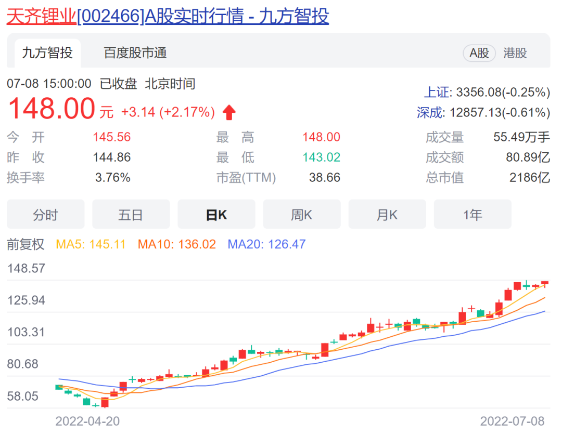The width and height of the screenshot is (562, 435).
Task: Show the 分时 intraday chart
Action: [x=45, y=215]
